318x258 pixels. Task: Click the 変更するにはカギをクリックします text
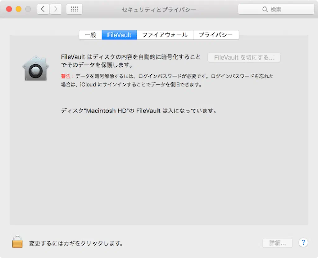pos(76,243)
